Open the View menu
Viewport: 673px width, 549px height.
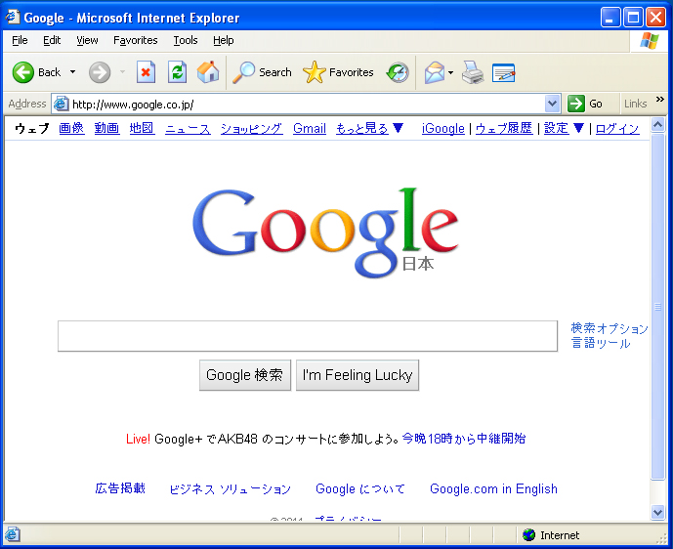[87, 40]
